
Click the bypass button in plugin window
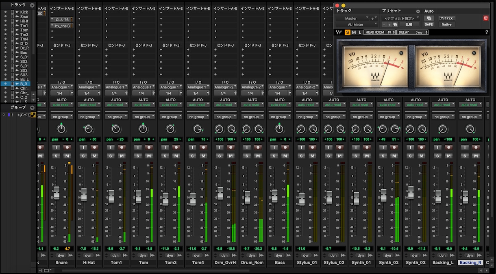click(446, 18)
